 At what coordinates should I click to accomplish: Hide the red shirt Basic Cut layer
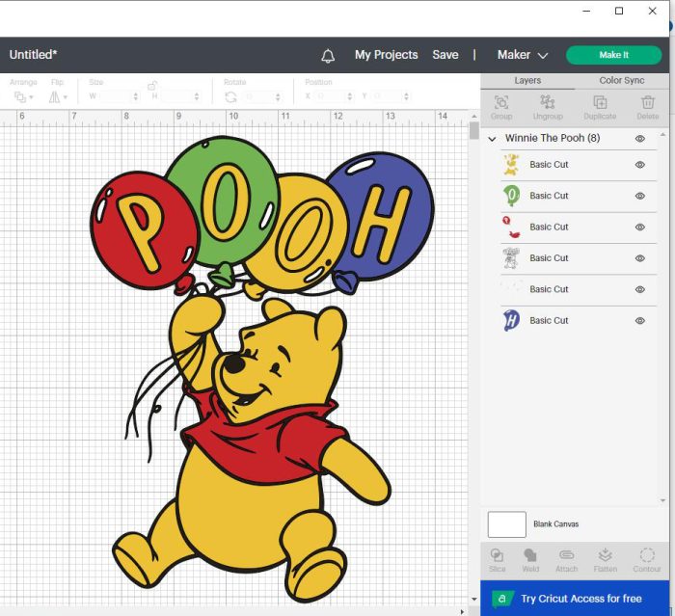pyautogui.click(x=640, y=228)
